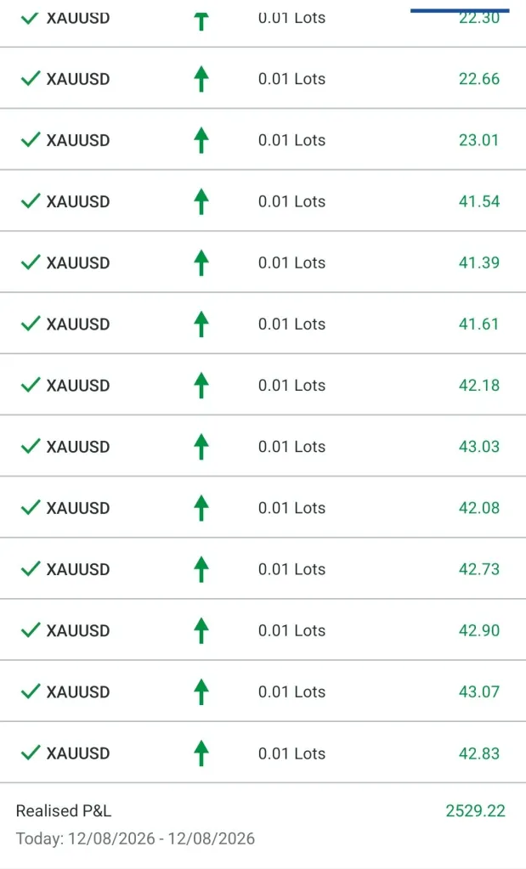
Task: Select the checkmark beside the 42.73 trade
Action: pos(31,568)
